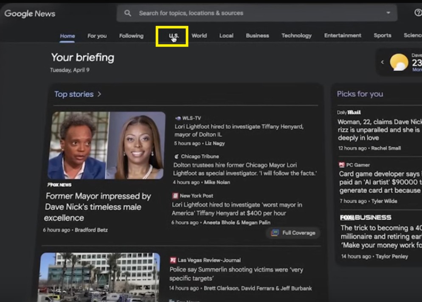Viewport: 422px width, 302px height.
Task: Click the WLS-TV source icon
Action: pos(178,118)
